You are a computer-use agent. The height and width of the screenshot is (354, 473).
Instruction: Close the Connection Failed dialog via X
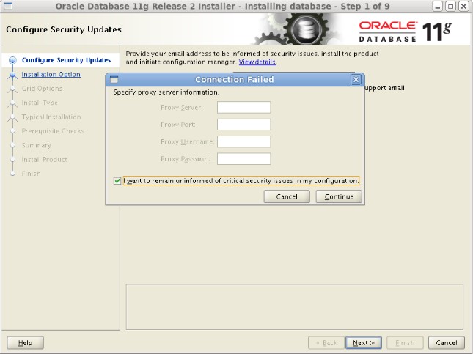click(x=356, y=80)
